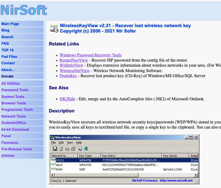
Task: Follow the NK2Edit link
Action: 67,99
